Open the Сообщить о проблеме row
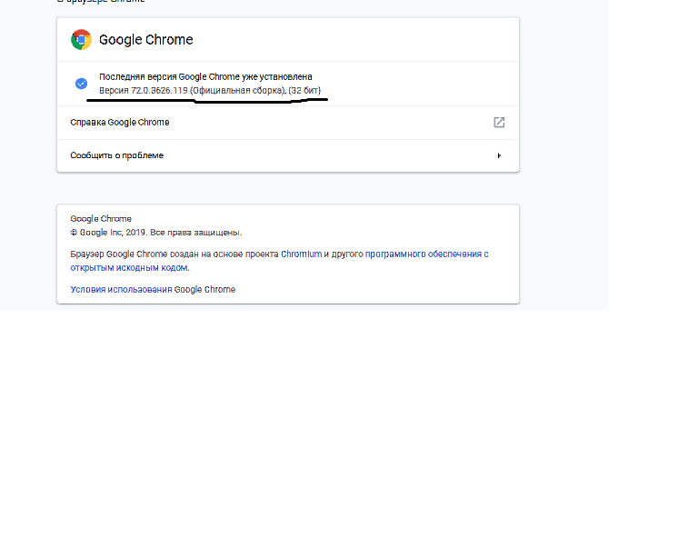Viewport: 698px width, 558px height. click(x=288, y=155)
